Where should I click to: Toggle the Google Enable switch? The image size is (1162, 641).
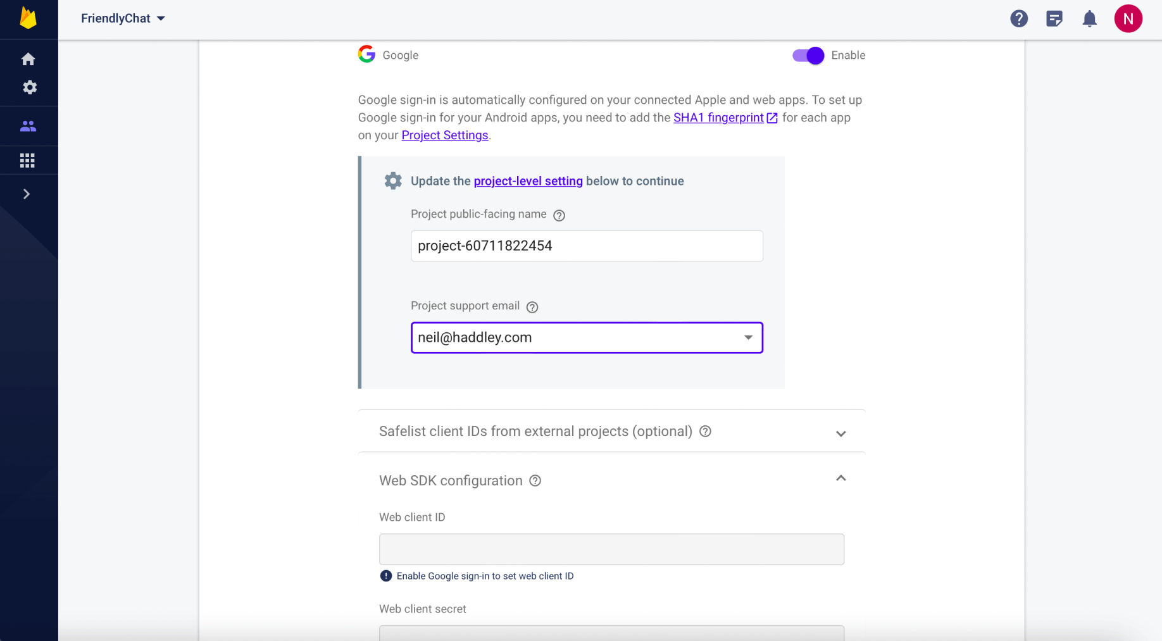coord(808,56)
